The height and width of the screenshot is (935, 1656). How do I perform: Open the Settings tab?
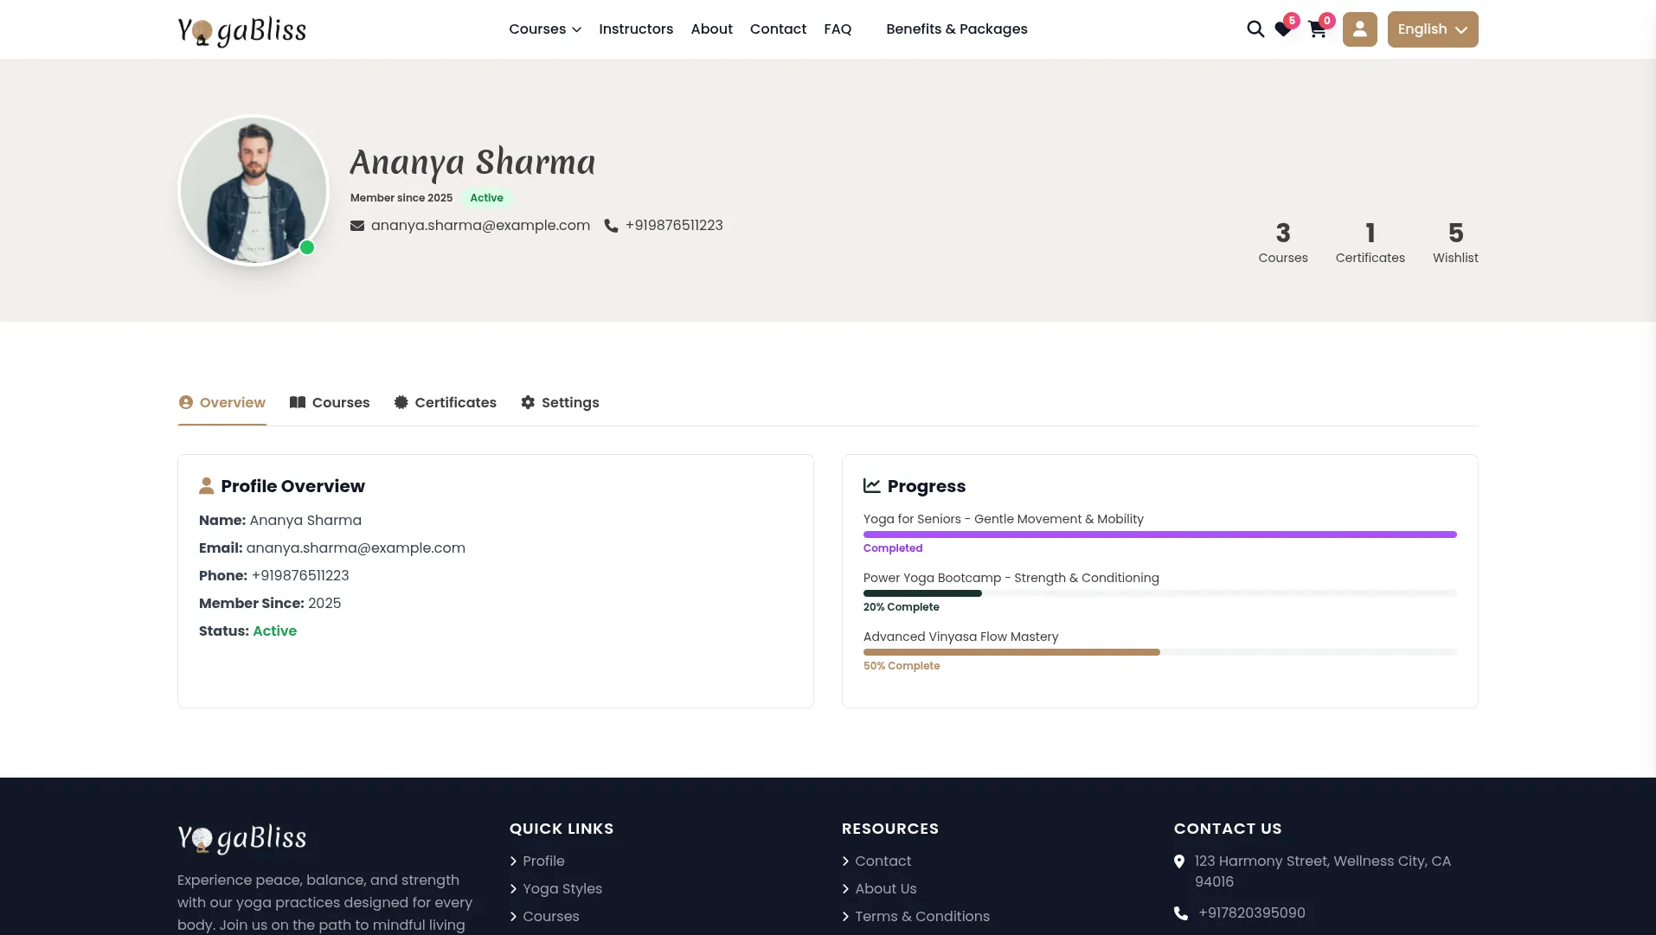[x=560, y=403]
